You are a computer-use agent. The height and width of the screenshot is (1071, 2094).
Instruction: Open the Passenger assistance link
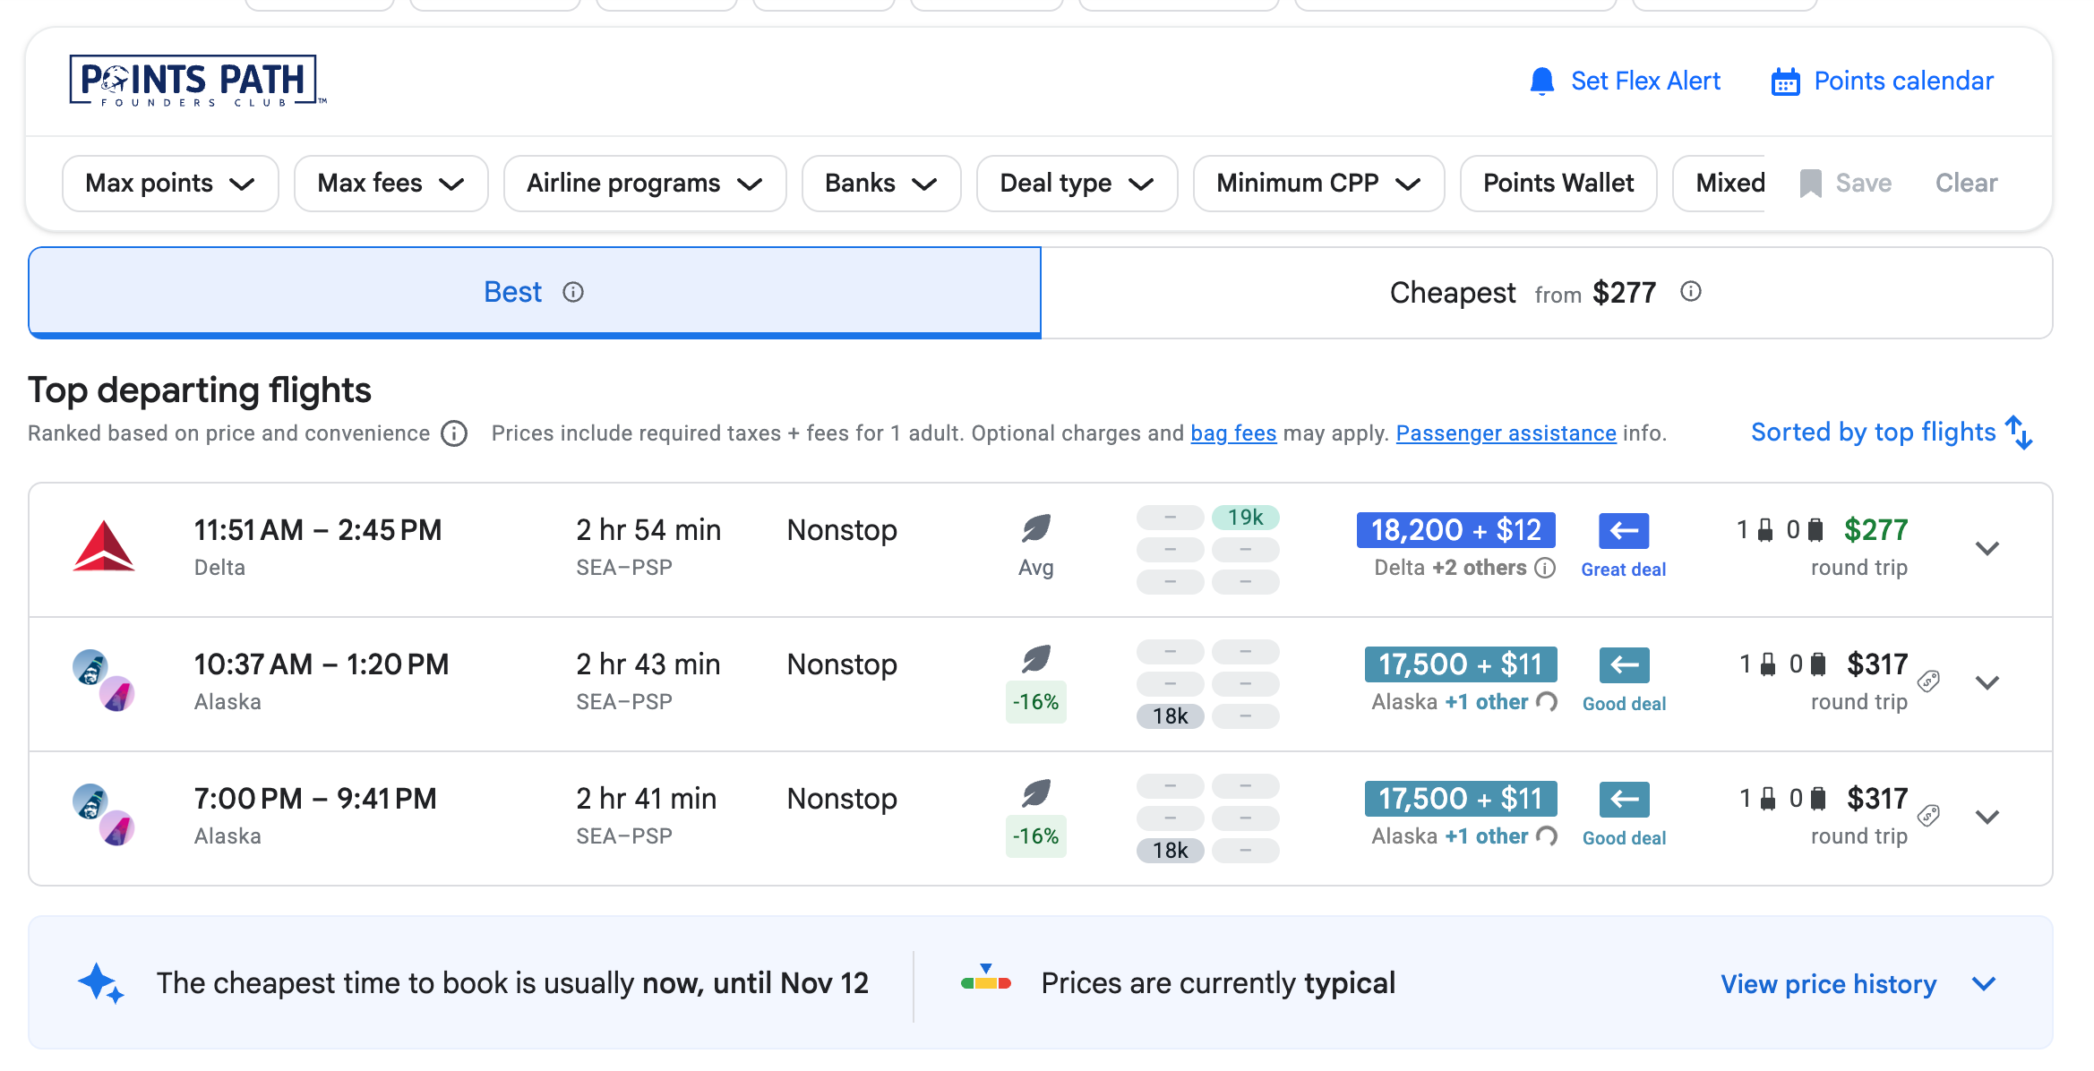pos(1506,433)
